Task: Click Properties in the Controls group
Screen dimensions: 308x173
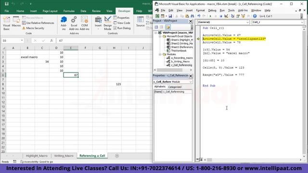Action: [121, 18]
